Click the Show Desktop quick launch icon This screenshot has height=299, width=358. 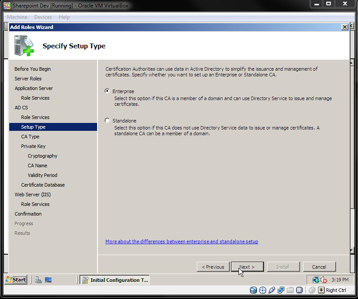tap(48, 280)
